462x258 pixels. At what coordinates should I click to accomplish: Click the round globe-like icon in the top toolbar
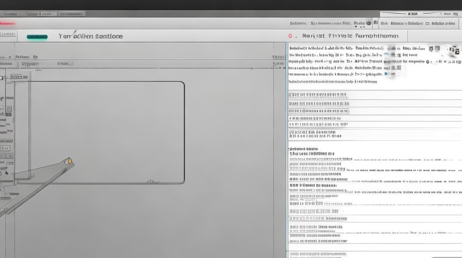(x=369, y=23)
